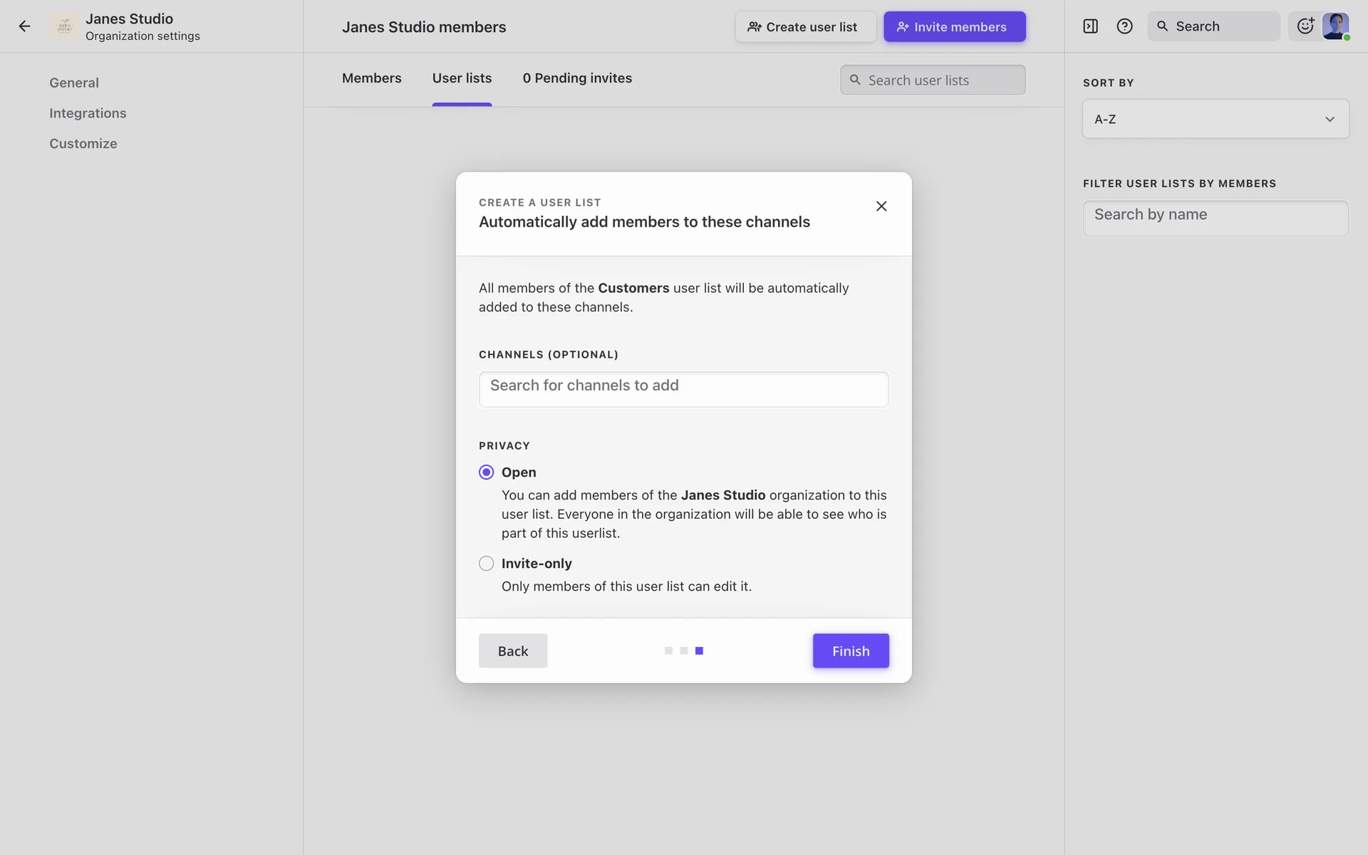This screenshot has height=855, width=1368.
Task: Go back with the Back button
Action: [512, 651]
